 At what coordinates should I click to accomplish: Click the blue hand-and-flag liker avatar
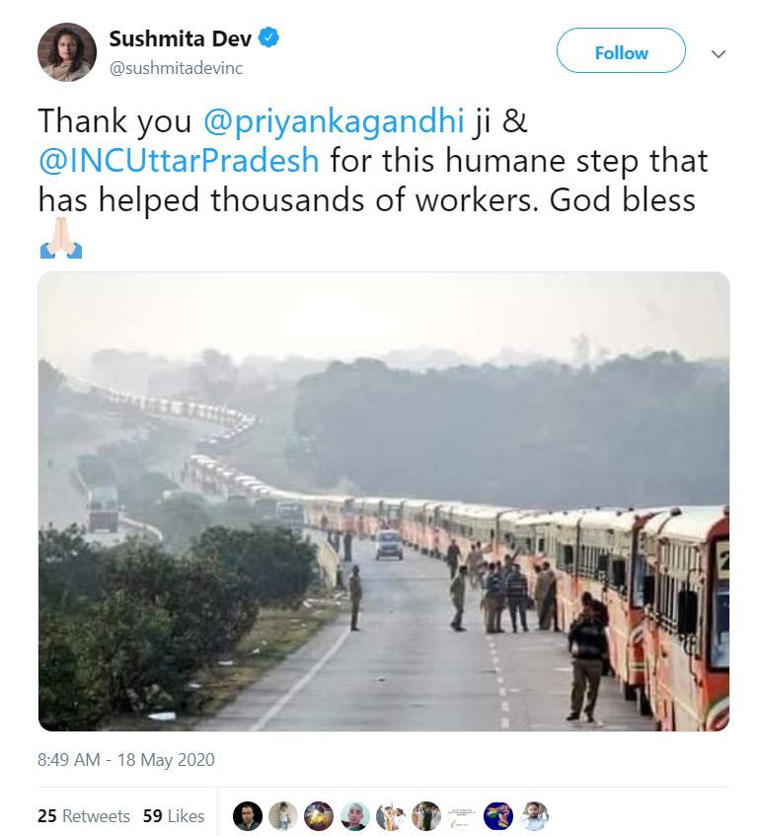click(x=497, y=816)
